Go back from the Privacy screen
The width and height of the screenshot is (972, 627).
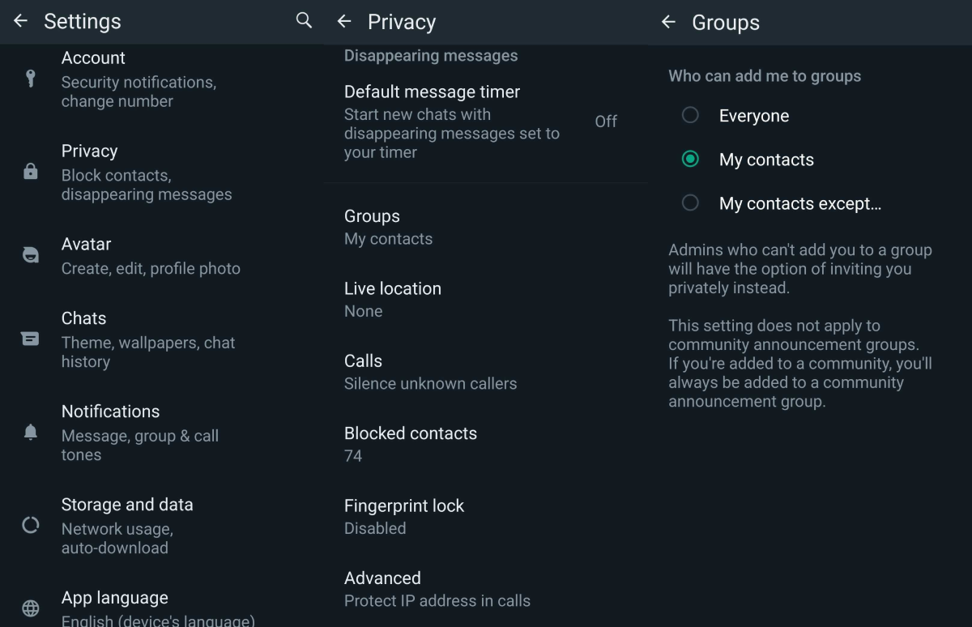click(x=344, y=22)
